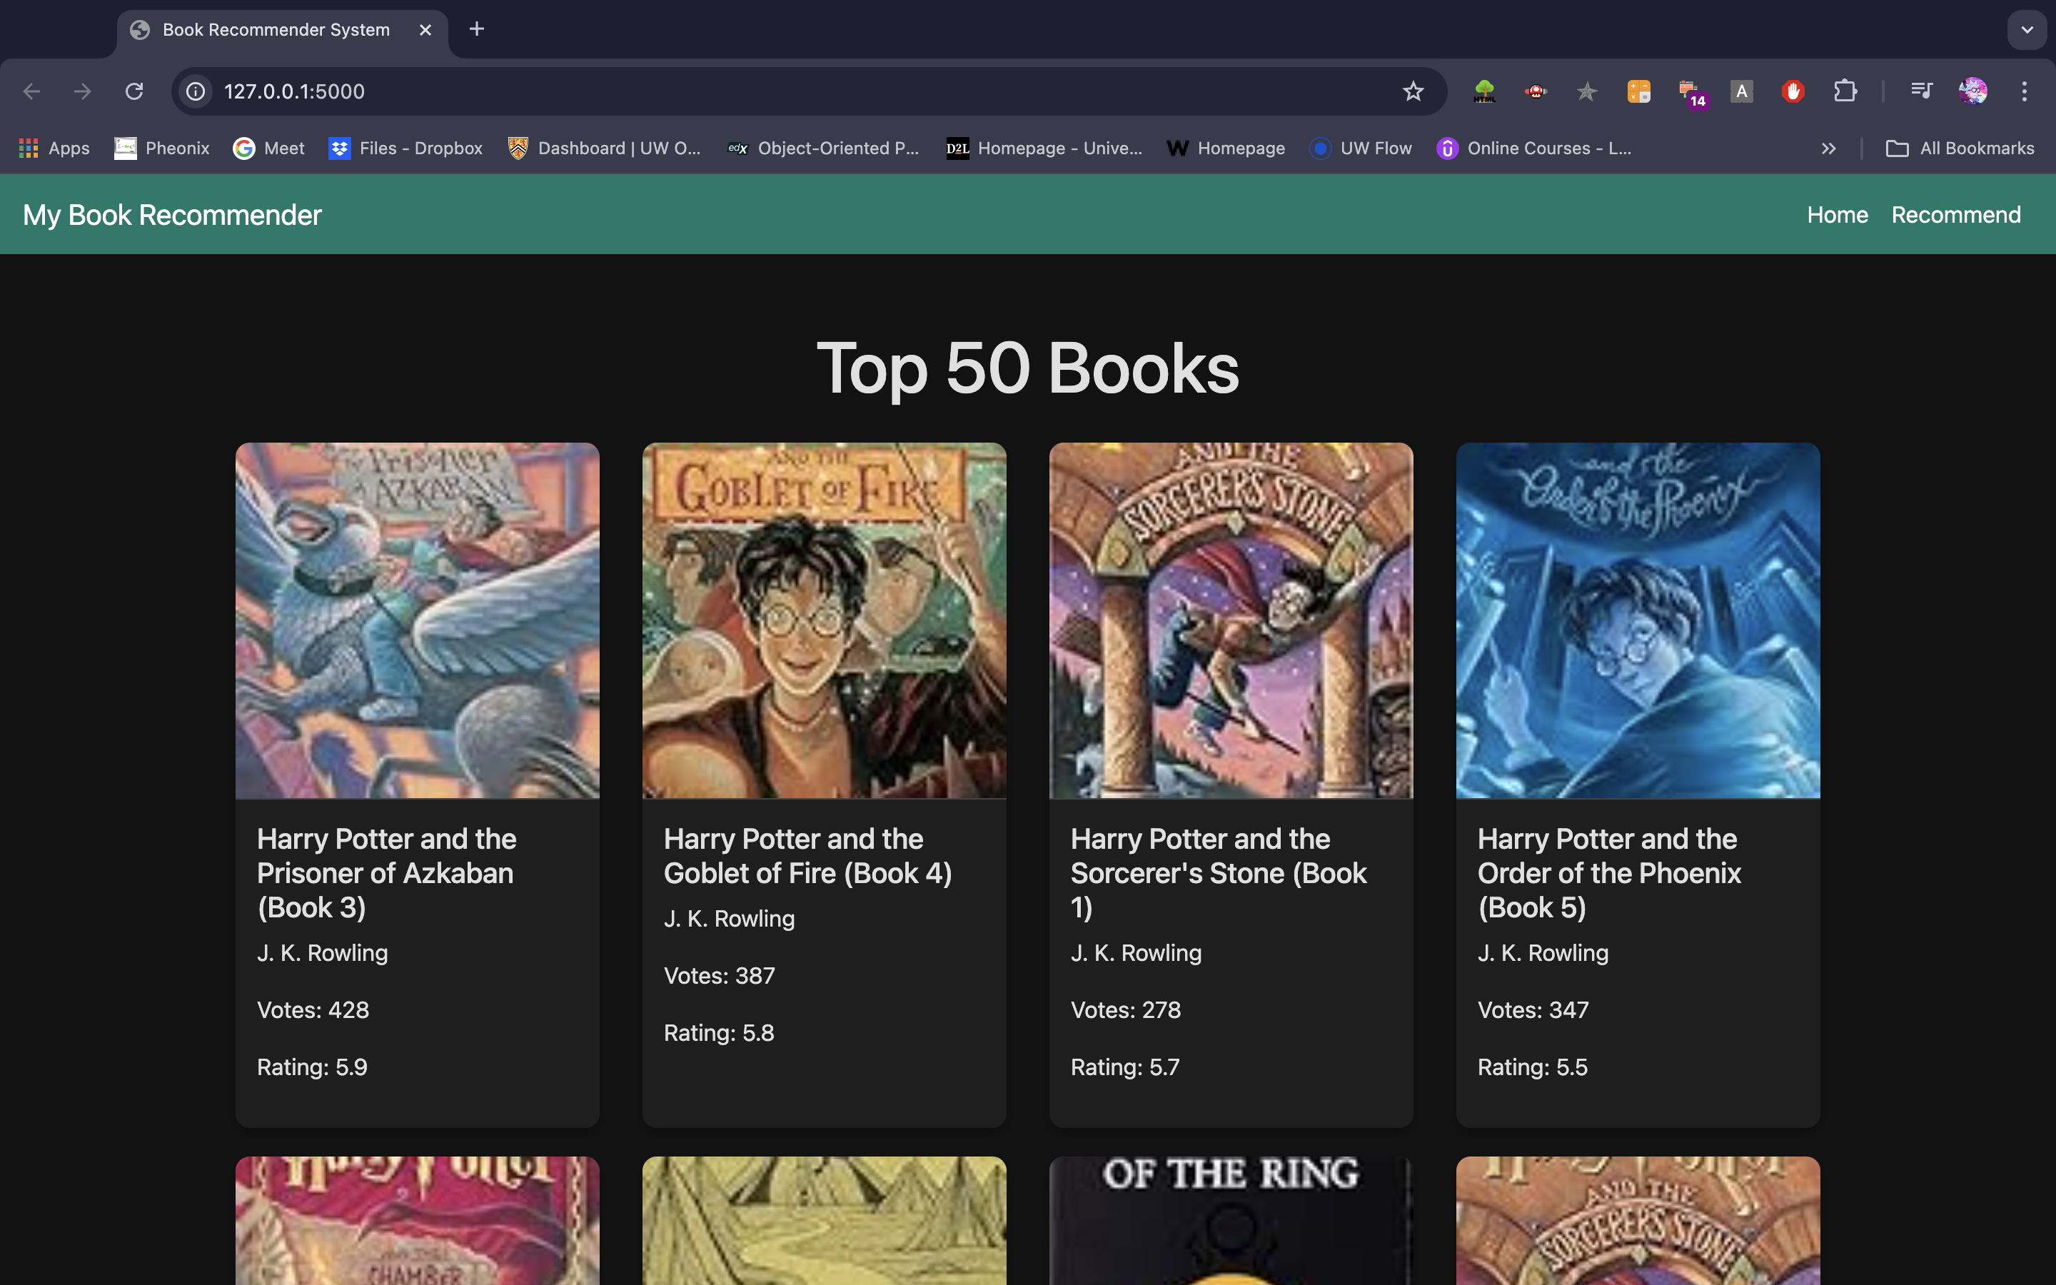2056x1285 pixels.
Task: Click 'Votes: 428' text
Action: (x=313, y=1009)
